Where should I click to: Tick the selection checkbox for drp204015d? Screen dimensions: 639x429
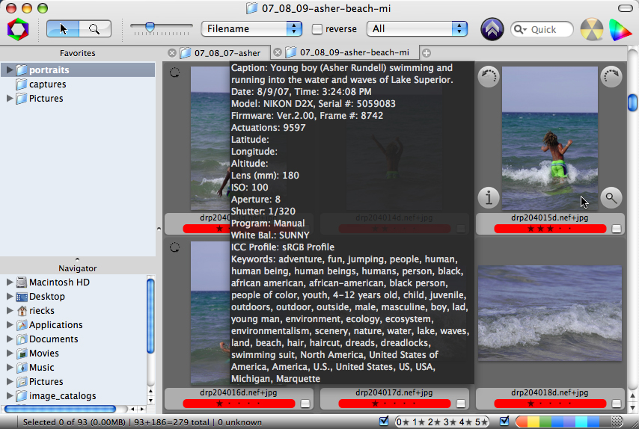[617, 229]
